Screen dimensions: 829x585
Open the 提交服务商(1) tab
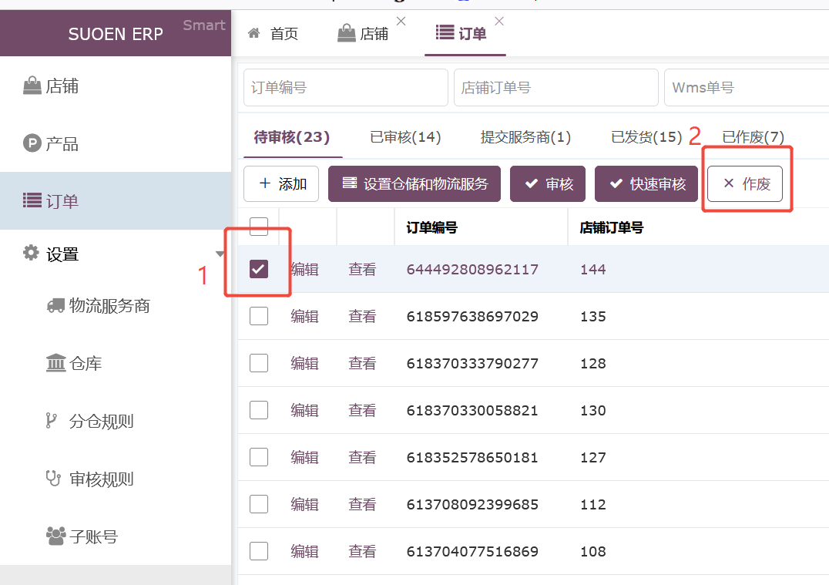coord(525,137)
